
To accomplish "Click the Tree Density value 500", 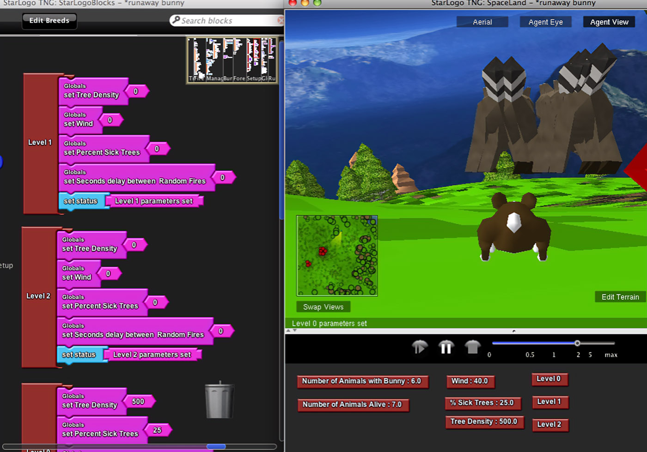I will pyautogui.click(x=139, y=402).
